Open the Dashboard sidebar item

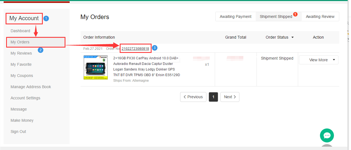click(20, 31)
